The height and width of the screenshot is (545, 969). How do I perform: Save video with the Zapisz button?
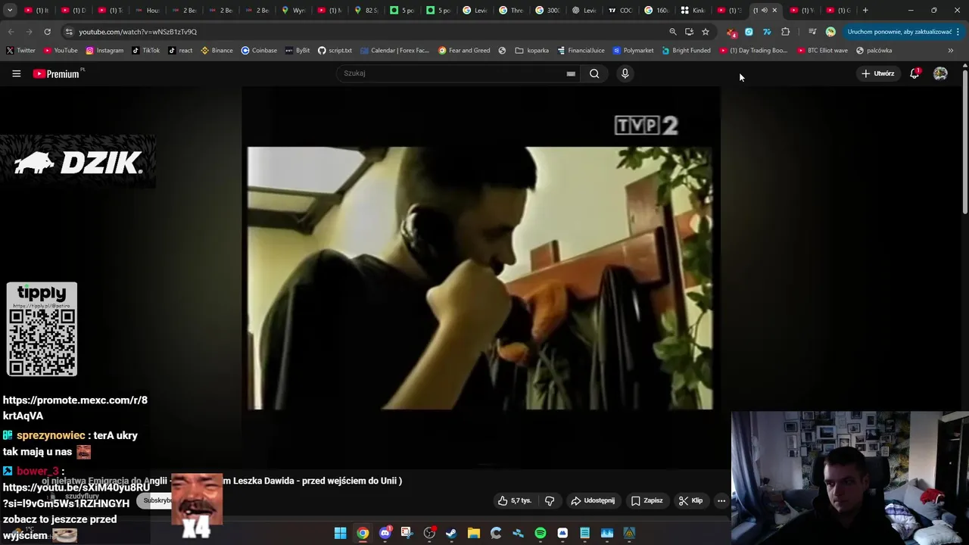(647, 500)
